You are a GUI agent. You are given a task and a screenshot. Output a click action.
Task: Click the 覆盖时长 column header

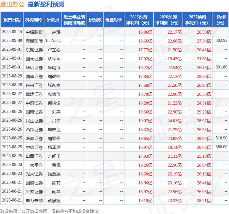(x=114, y=20)
